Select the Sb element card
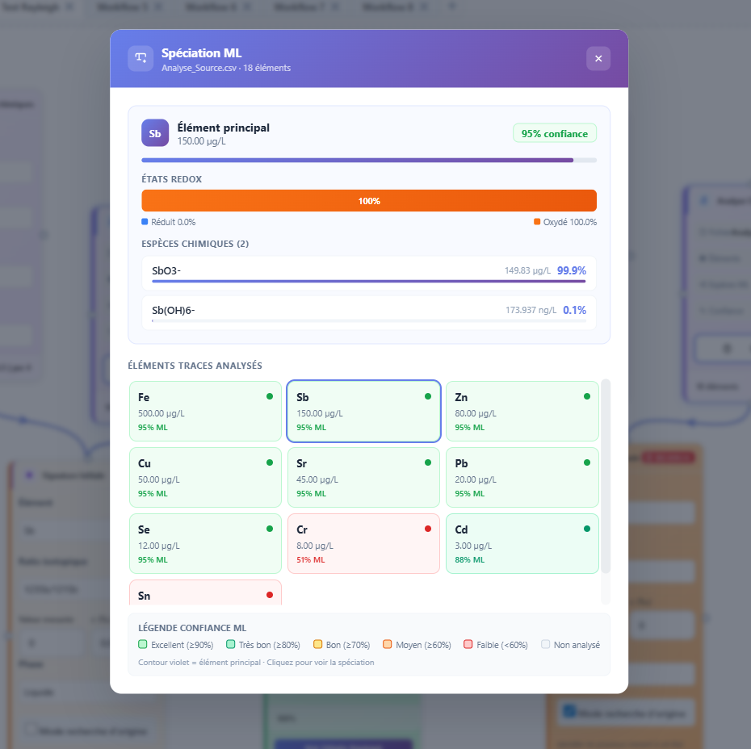751x749 pixels. pos(363,412)
